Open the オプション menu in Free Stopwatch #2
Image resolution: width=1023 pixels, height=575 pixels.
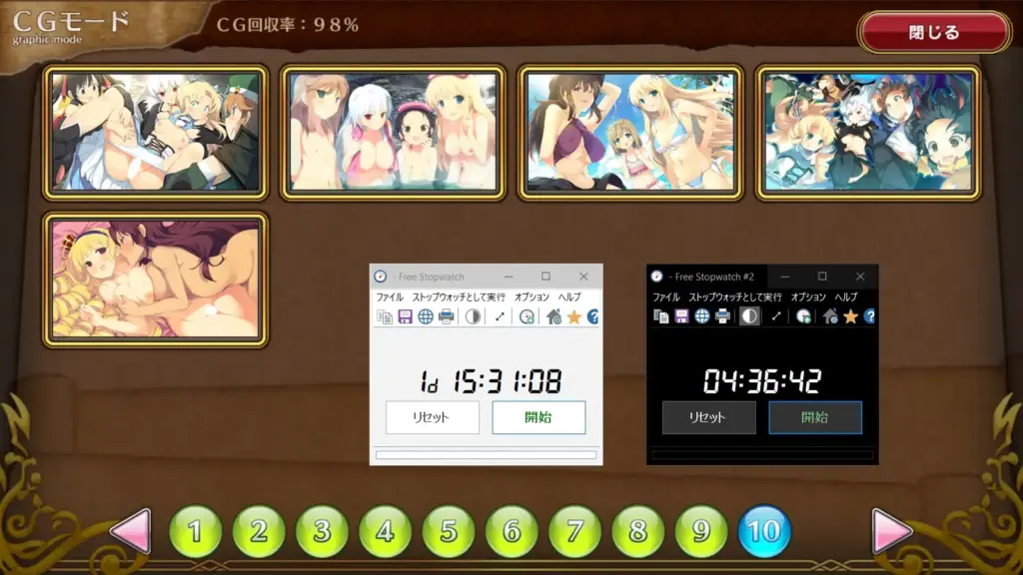pyautogui.click(x=808, y=297)
